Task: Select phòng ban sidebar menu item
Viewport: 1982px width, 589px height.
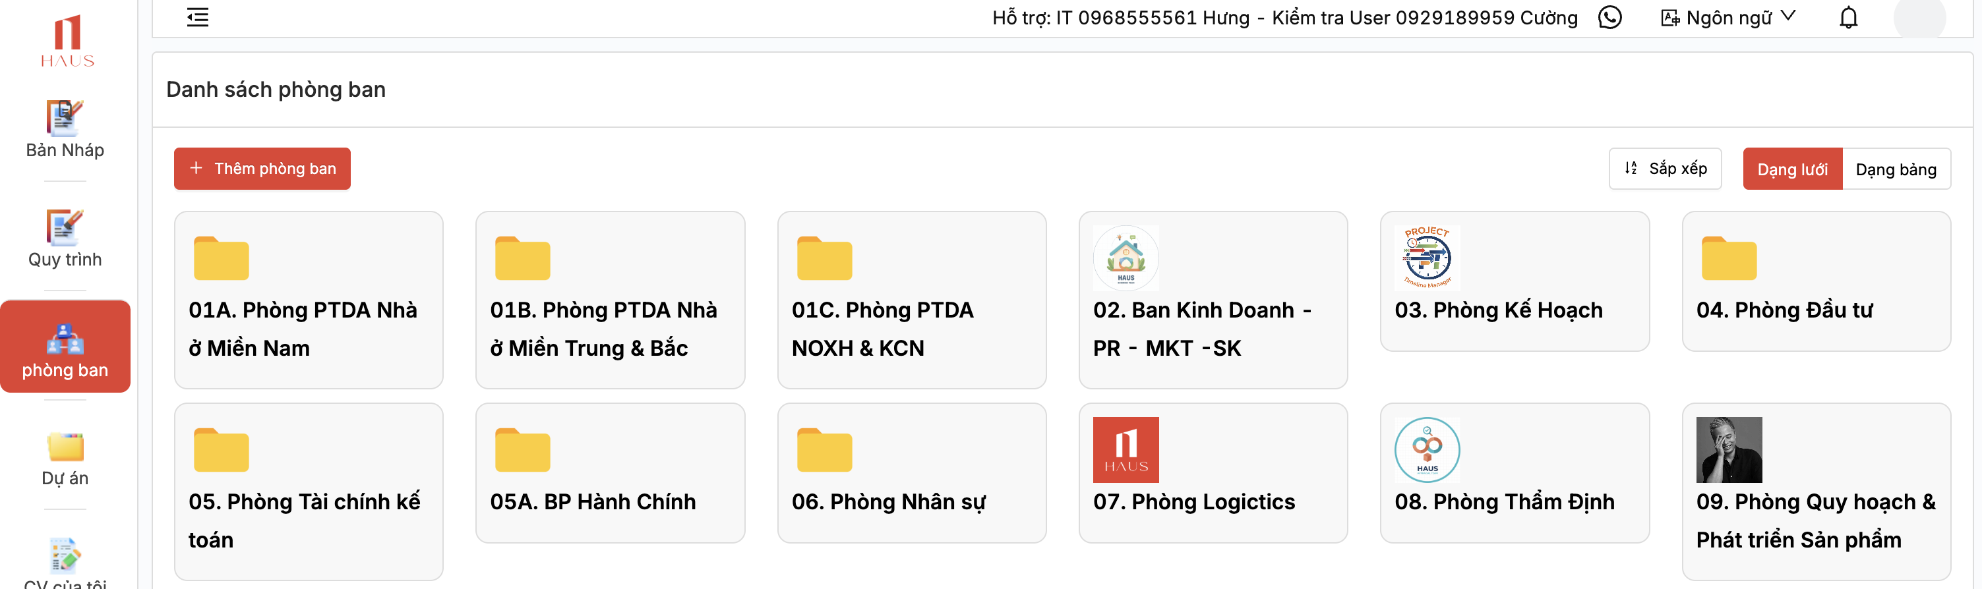Action: click(65, 348)
